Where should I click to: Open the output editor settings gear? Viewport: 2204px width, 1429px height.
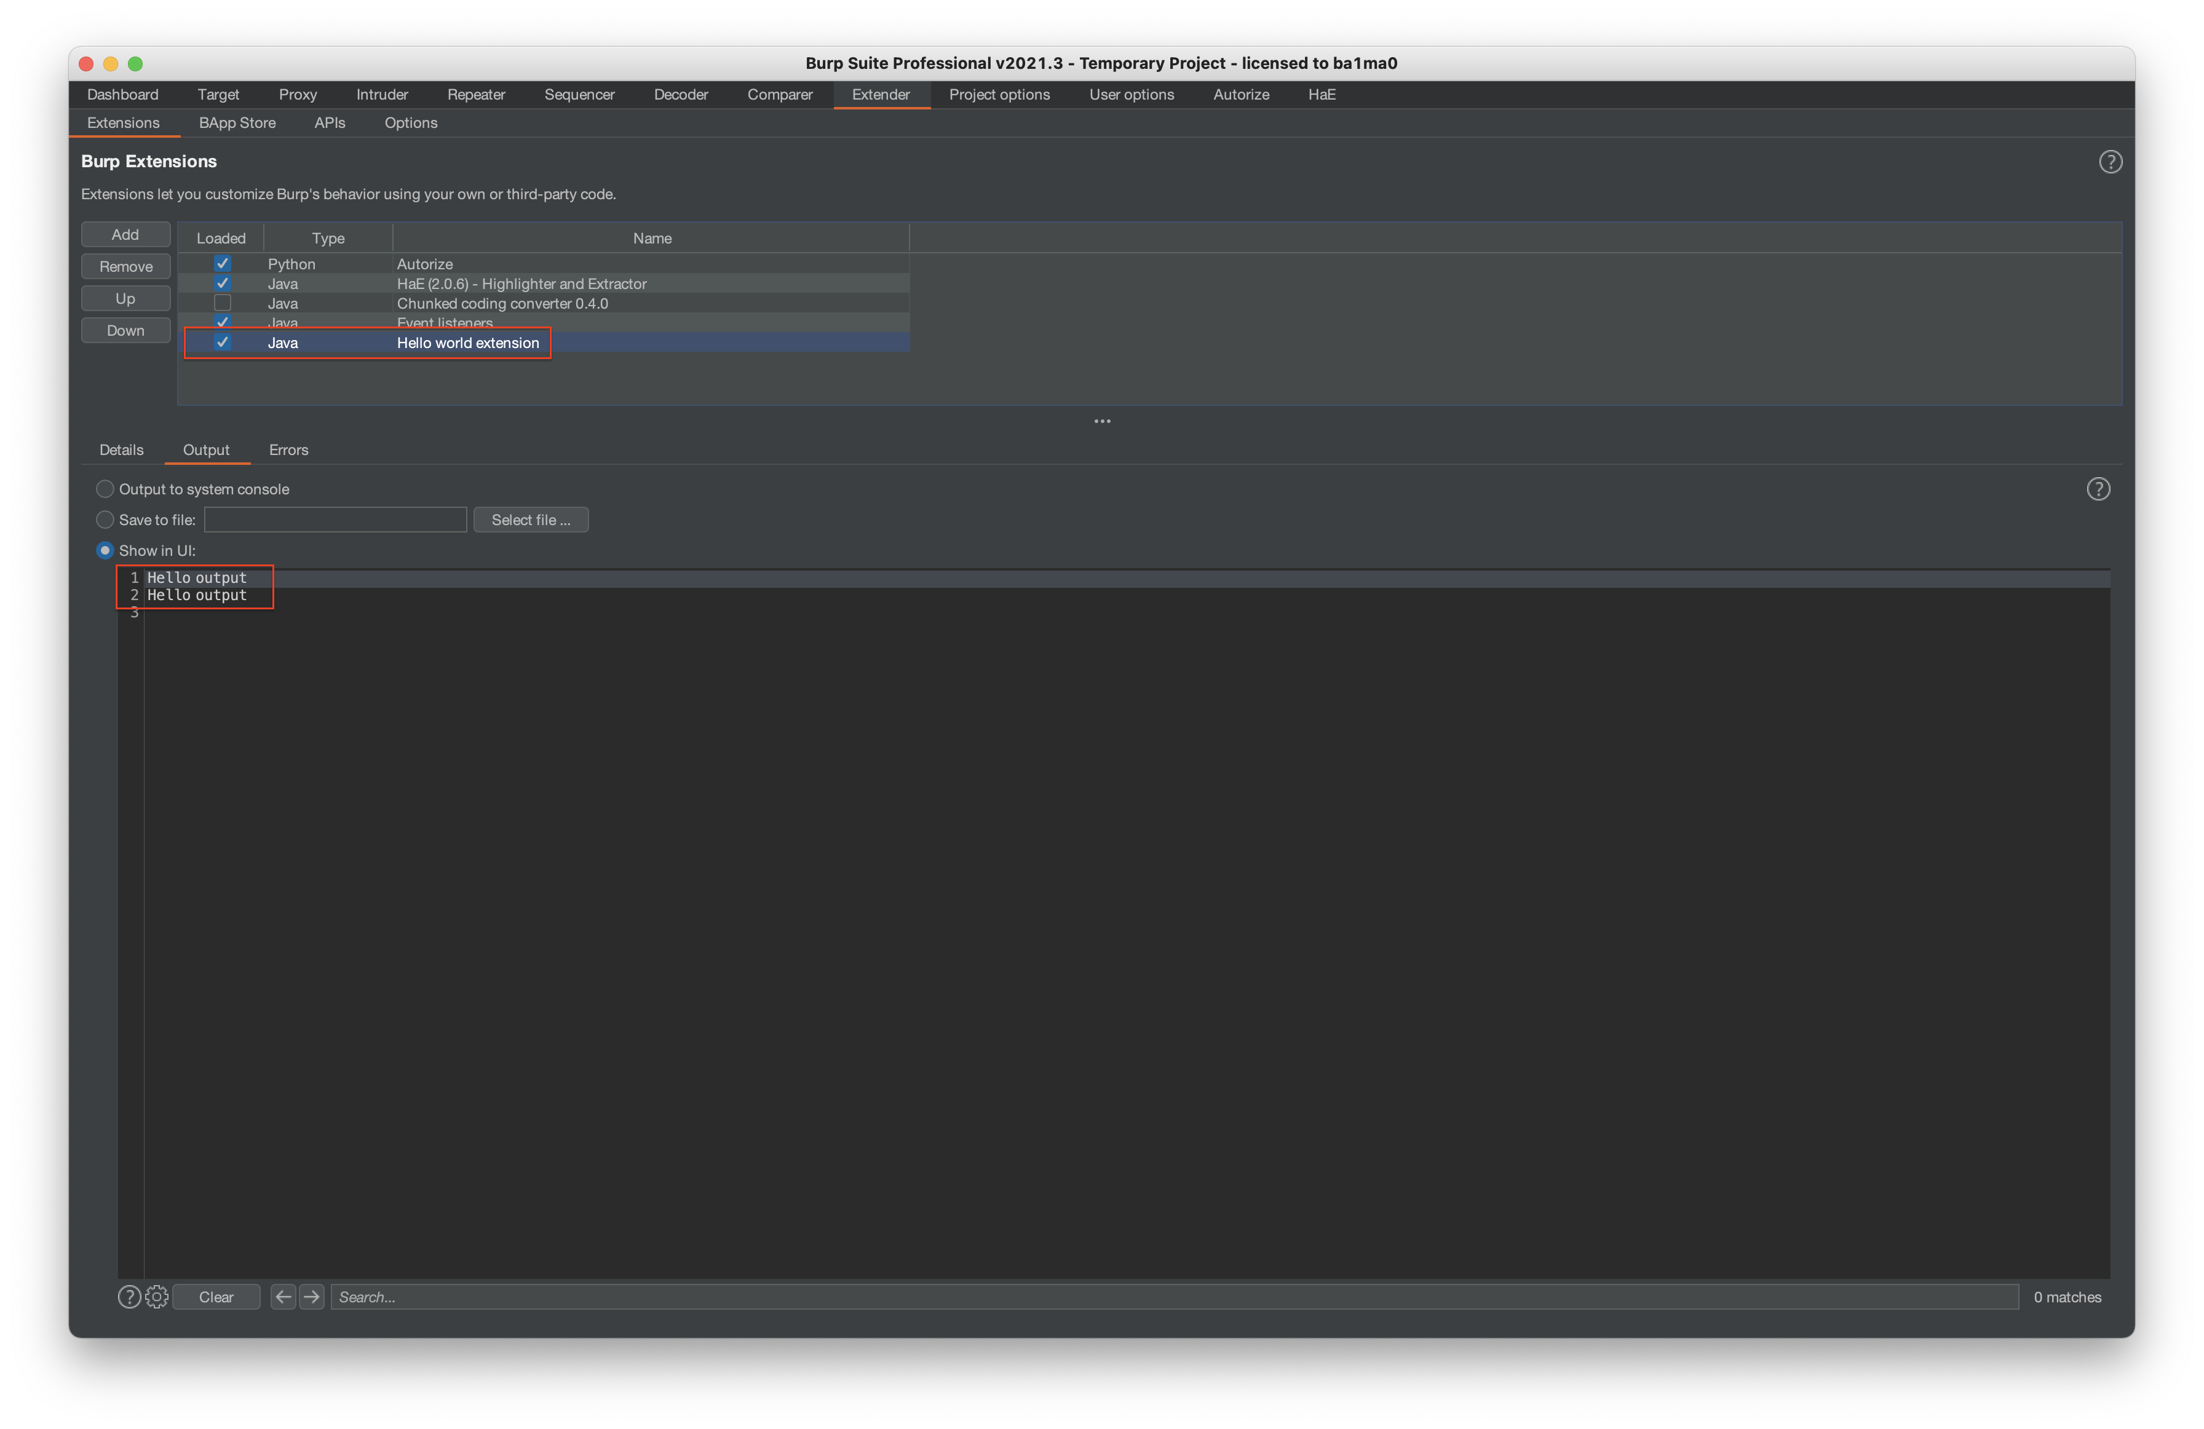pyautogui.click(x=156, y=1297)
